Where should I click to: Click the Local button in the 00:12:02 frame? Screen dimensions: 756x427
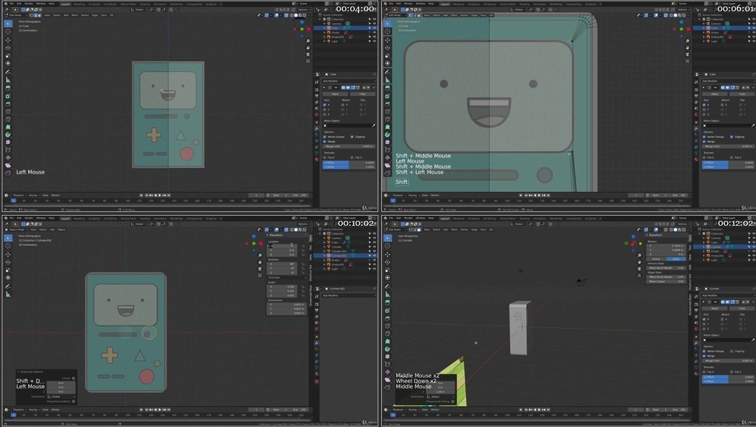coord(676,259)
